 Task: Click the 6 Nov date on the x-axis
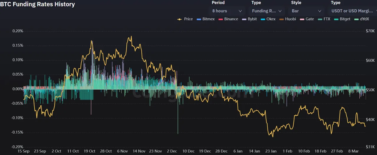[122, 151]
